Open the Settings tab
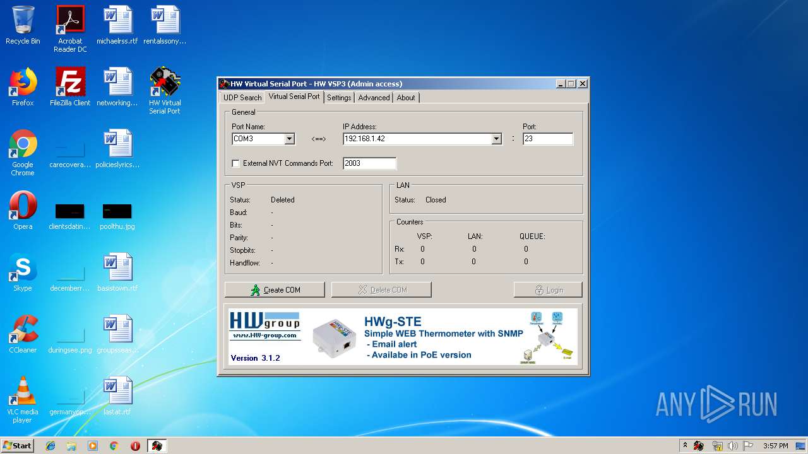The width and height of the screenshot is (808, 454). click(x=339, y=98)
